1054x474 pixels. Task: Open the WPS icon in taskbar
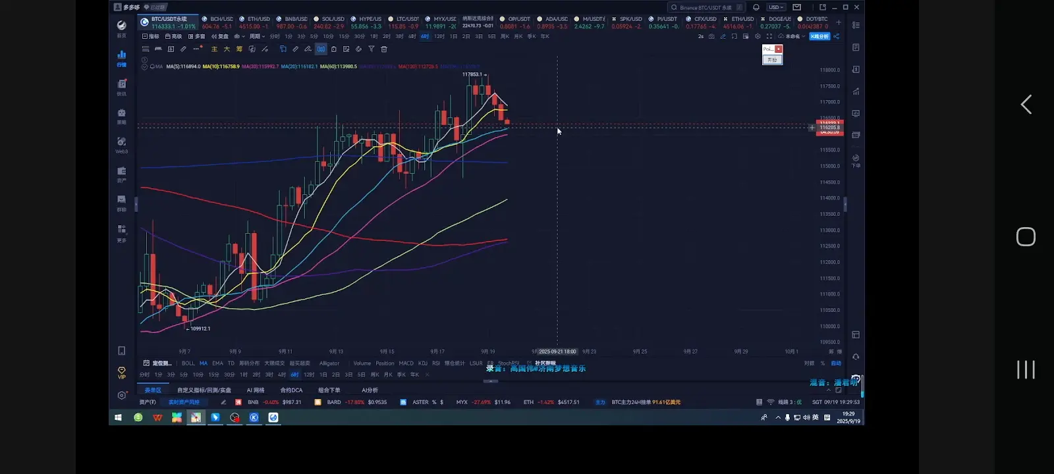(x=157, y=417)
